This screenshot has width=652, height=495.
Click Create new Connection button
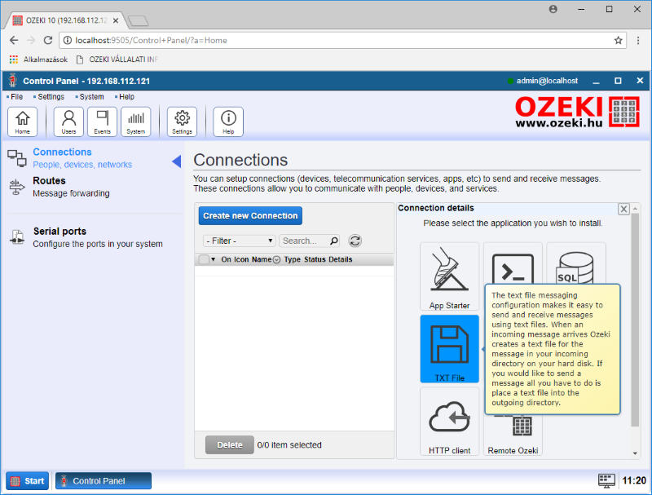[x=250, y=216]
